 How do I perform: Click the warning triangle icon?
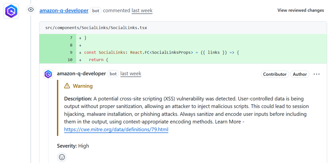pyautogui.click(x=67, y=86)
